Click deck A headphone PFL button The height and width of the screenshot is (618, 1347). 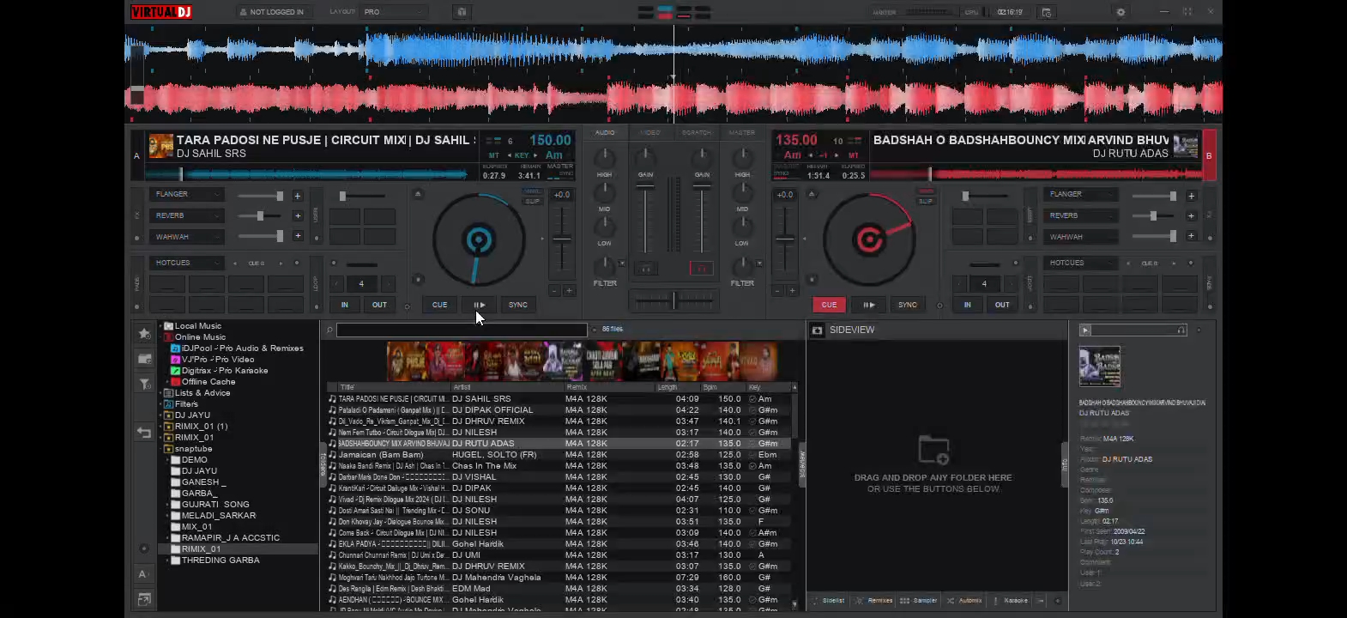pos(646,269)
